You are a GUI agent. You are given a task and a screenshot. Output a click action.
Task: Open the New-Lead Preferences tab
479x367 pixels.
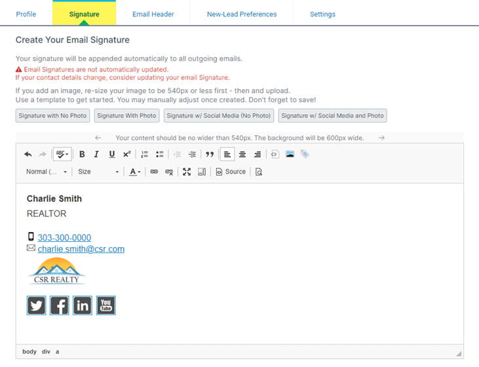pos(241,14)
